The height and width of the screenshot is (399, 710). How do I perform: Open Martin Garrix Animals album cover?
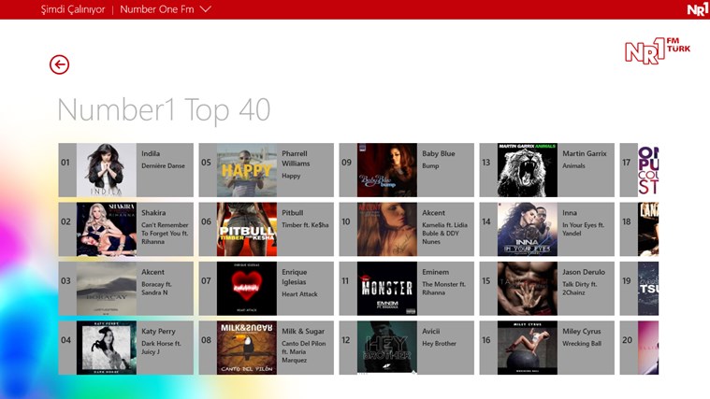[x=528, y=170]
